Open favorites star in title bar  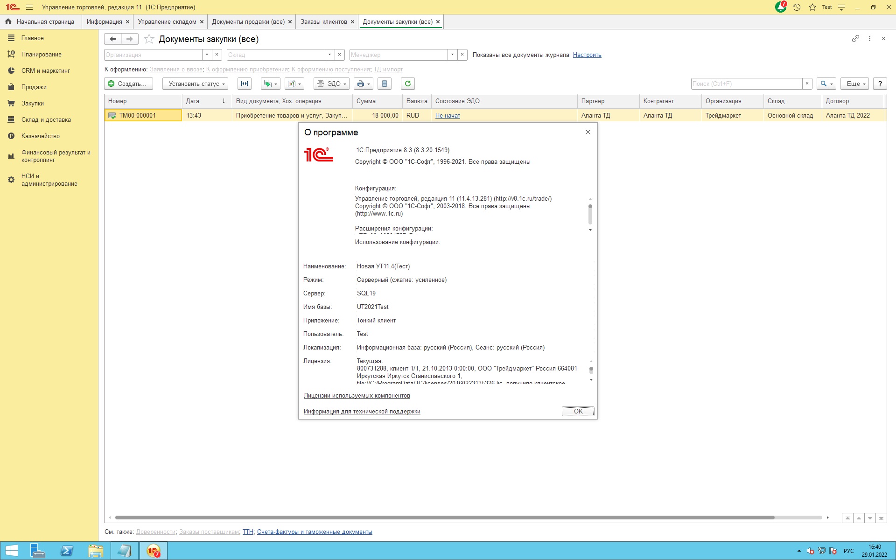[x=812, y=7]
